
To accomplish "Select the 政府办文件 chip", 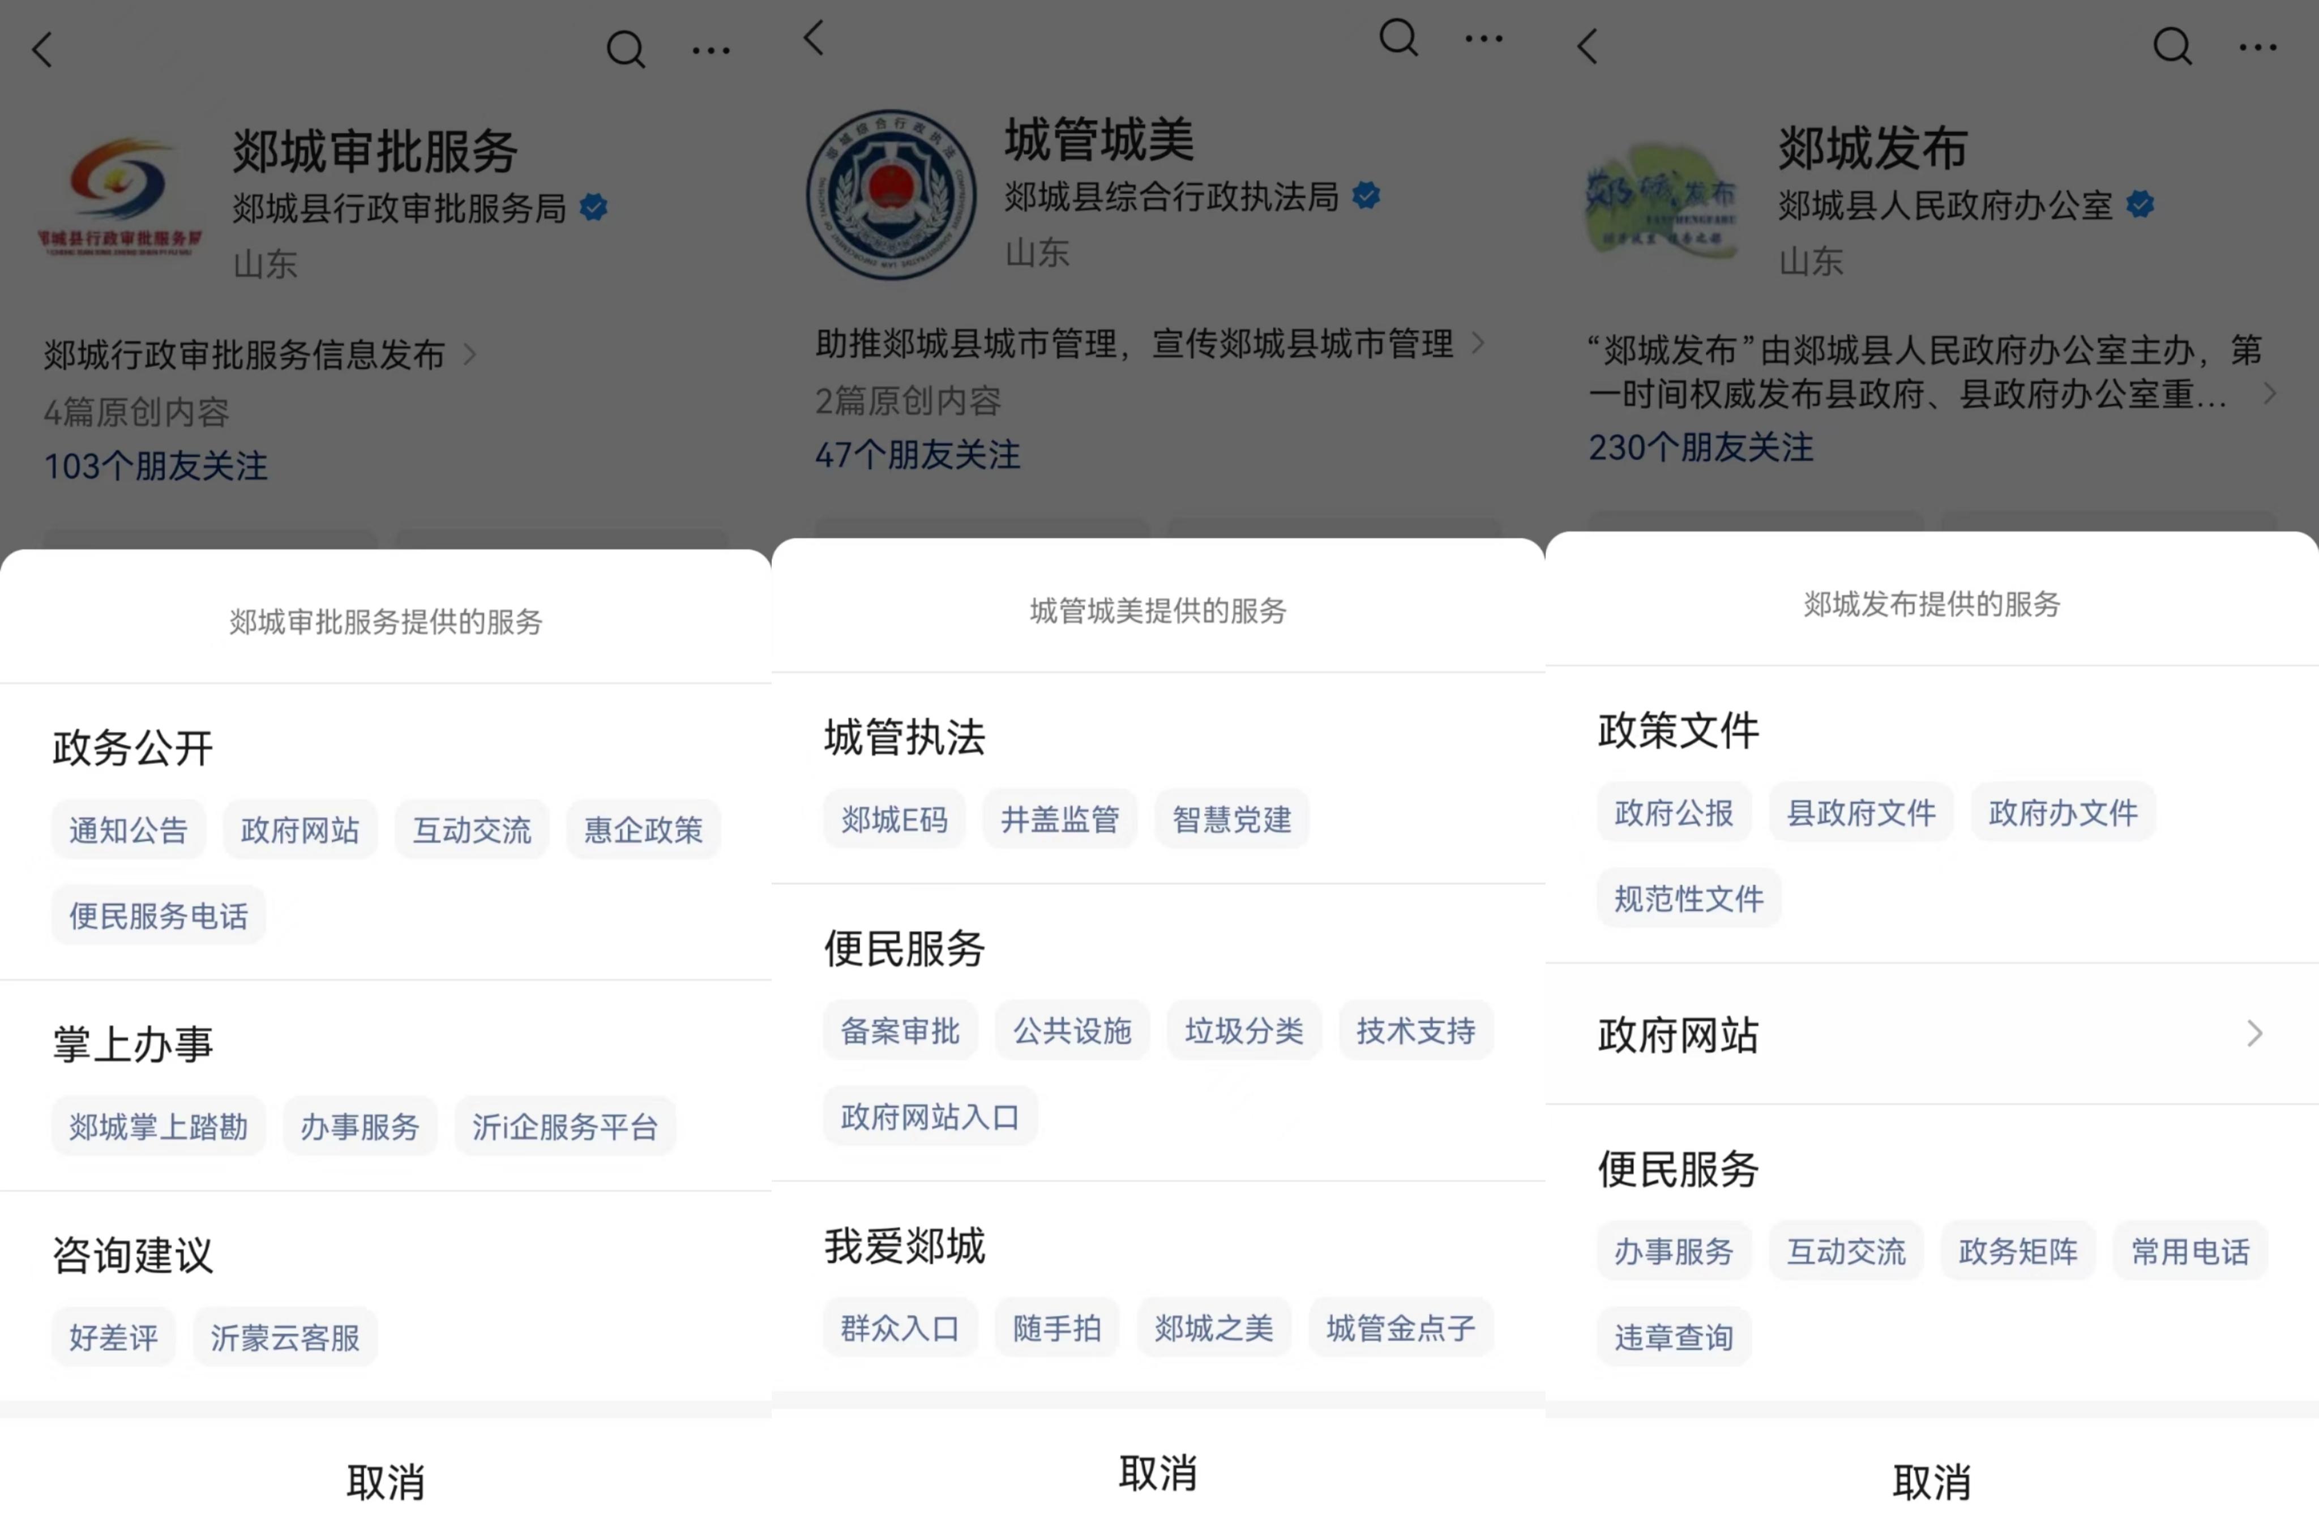I will (x=2064, y=813).
